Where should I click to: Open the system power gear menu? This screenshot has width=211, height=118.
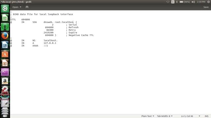pos(208,2)
